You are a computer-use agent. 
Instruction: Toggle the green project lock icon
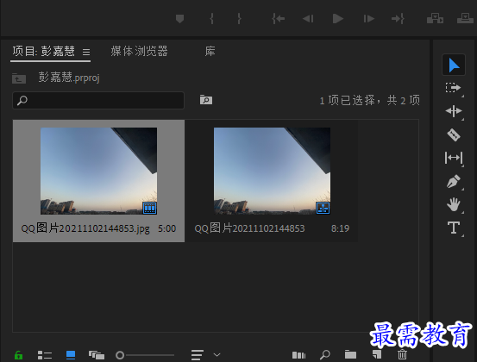pyautogui.click(x=18, y=355)
